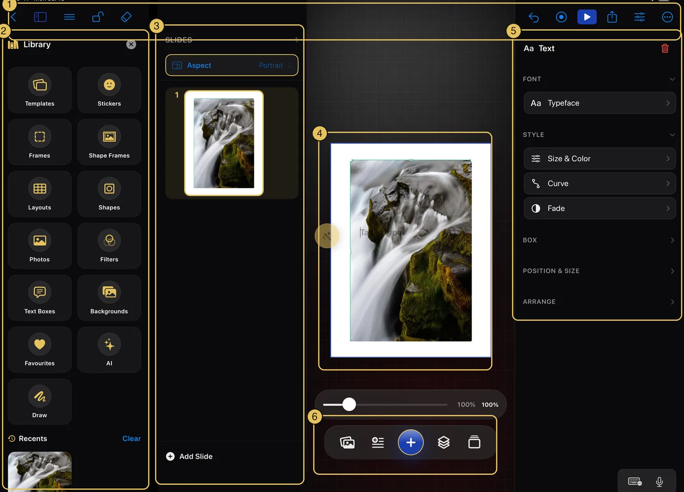Image resolution: width=684 pixels, height=492 pixels.
Task: Open Size & Color settings
Action: point(600,159)
